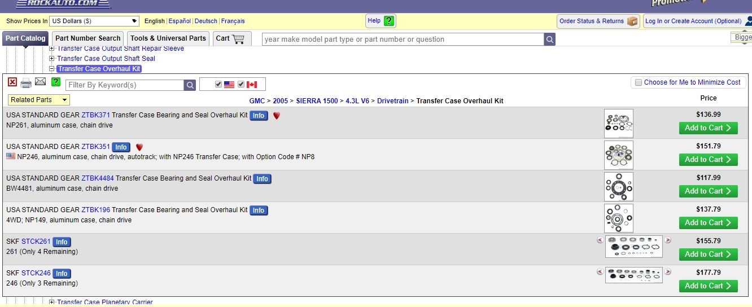
Task: Expand Transfer Case Output Shaft Seal node
Action: 52,59
